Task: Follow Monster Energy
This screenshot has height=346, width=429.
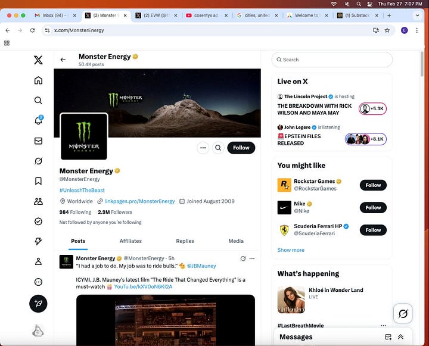Action: [241, 148]
